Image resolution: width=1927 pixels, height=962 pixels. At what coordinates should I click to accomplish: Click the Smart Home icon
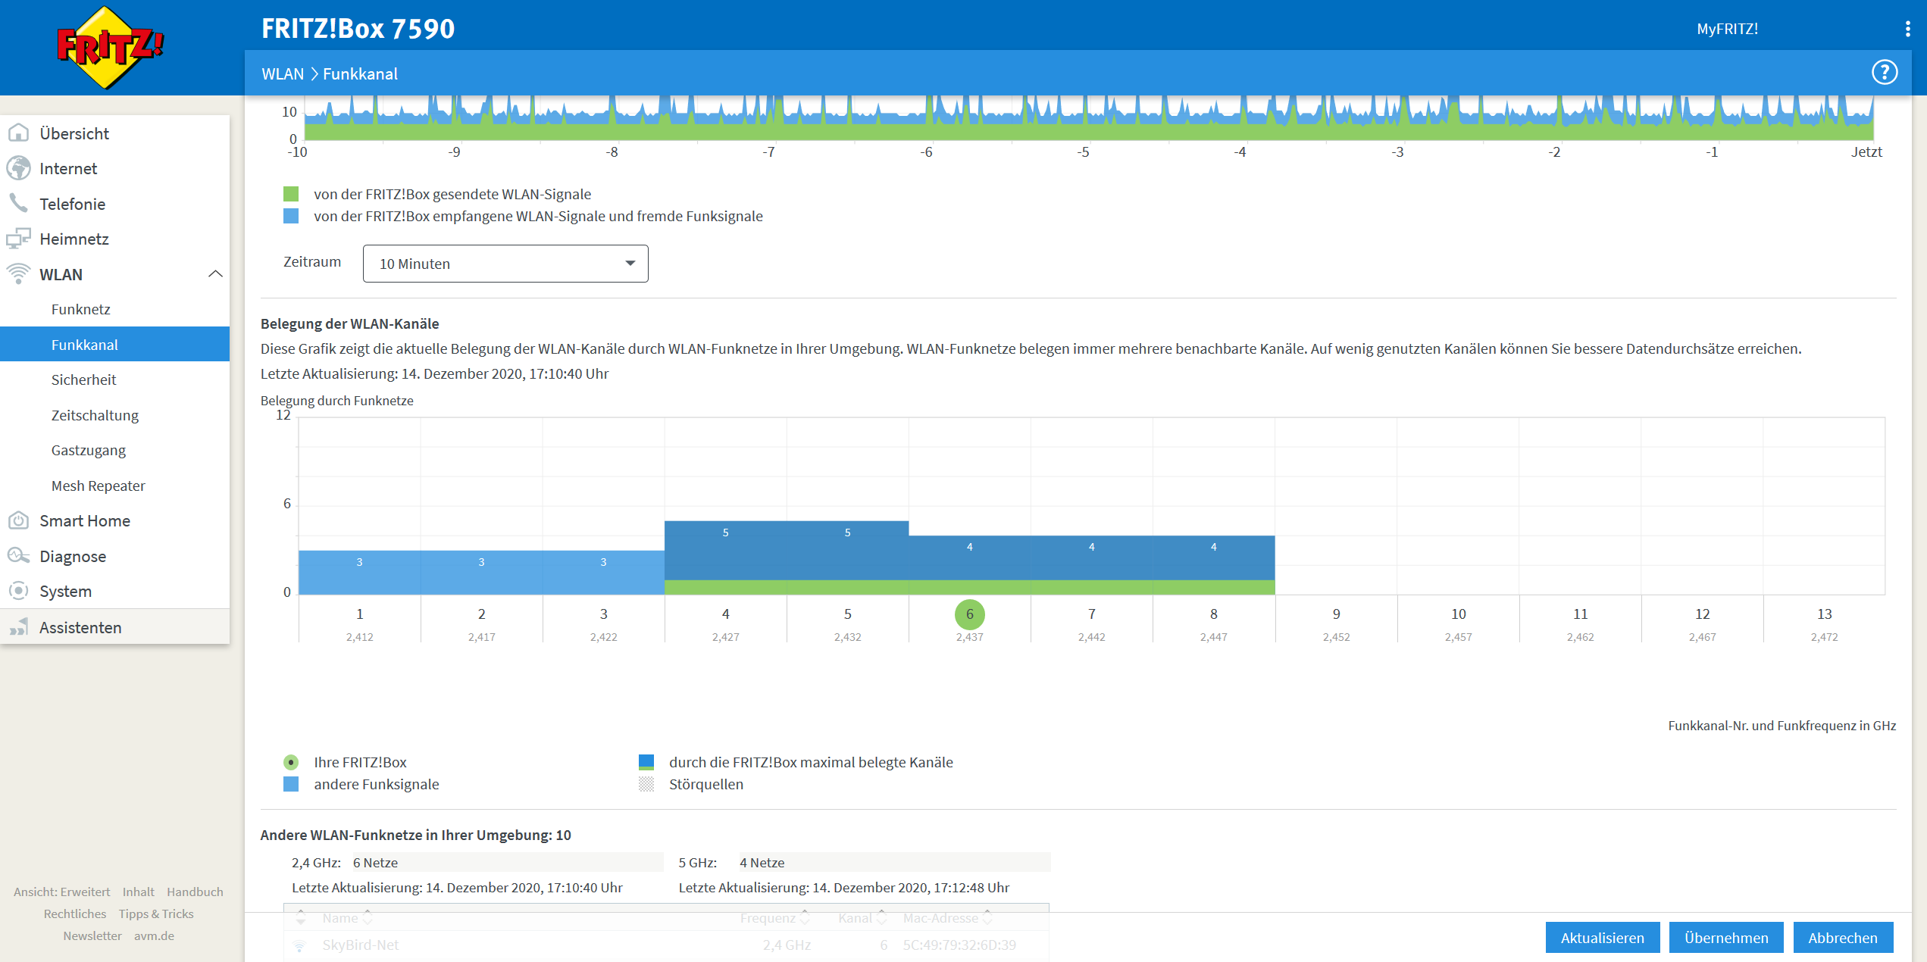18,520
